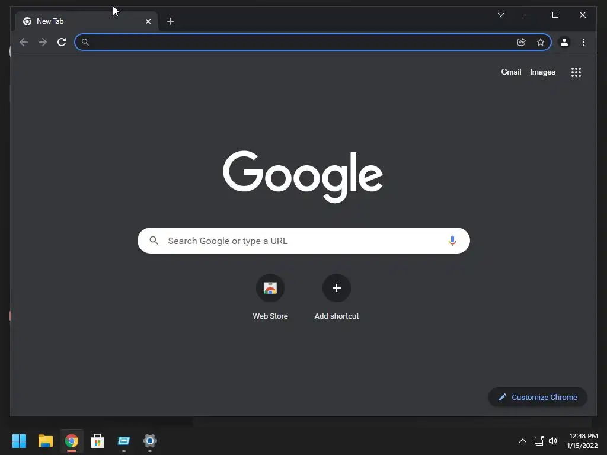The image size is (607, 455).
Task: Open the Web Store shortcut
Action: pos(270,297)
